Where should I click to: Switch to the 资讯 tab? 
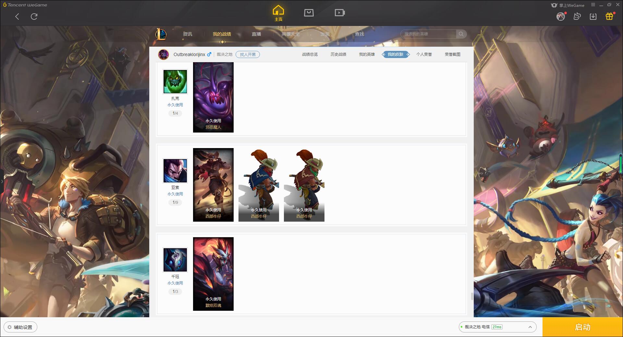[x=188, y=34]
